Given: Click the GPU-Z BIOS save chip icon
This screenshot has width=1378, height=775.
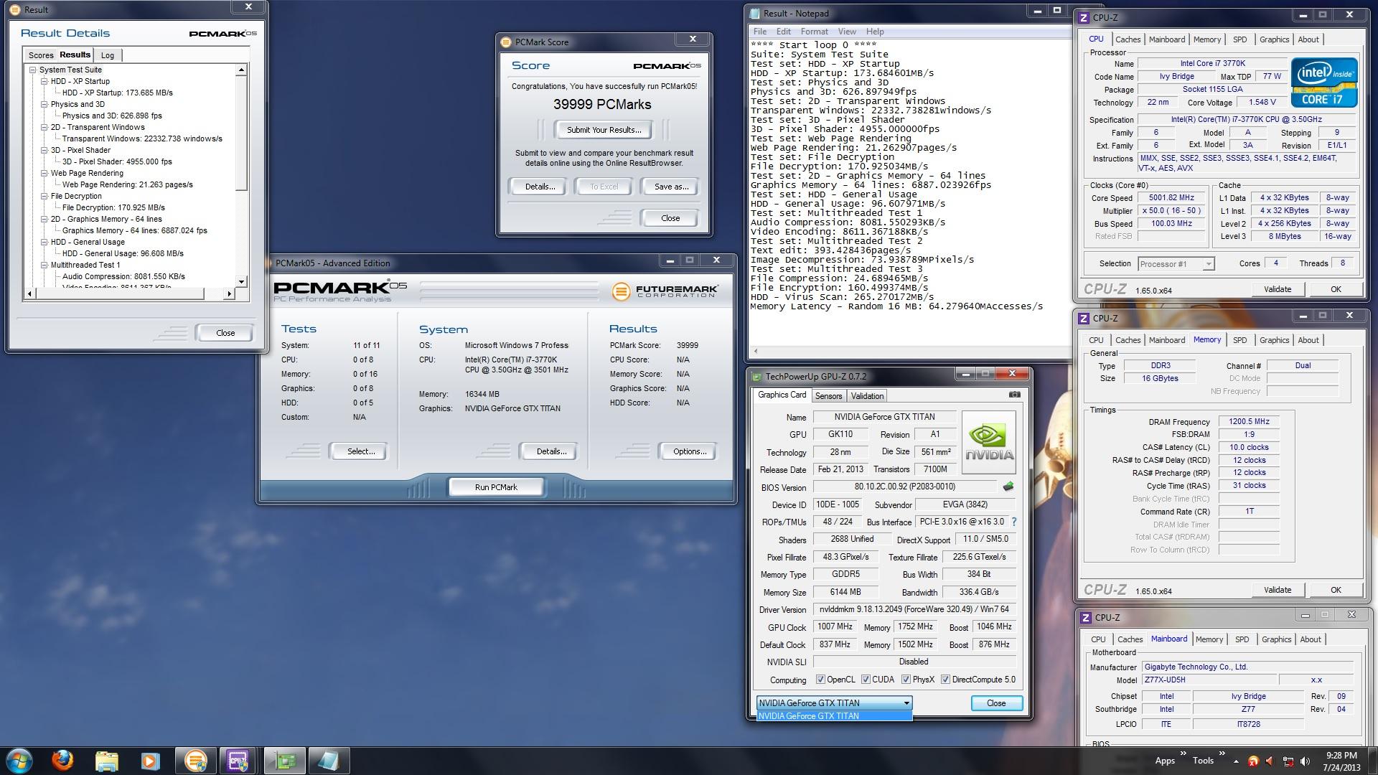Looking at the screenshot, I should pyautogui.click(x=1008, y=487).
